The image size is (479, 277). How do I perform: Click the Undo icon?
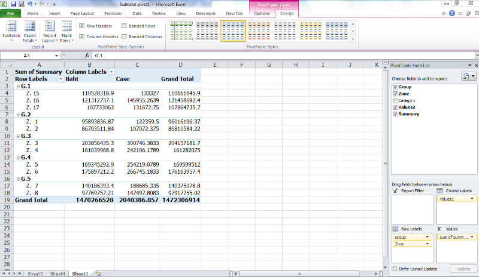(x=22, y=4)
